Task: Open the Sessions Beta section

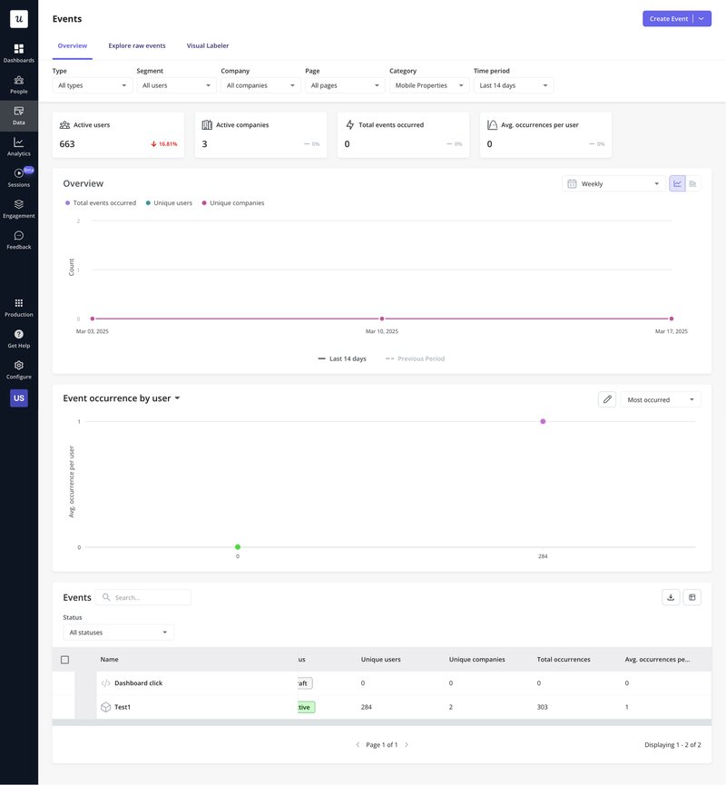Action: [17, 177]
